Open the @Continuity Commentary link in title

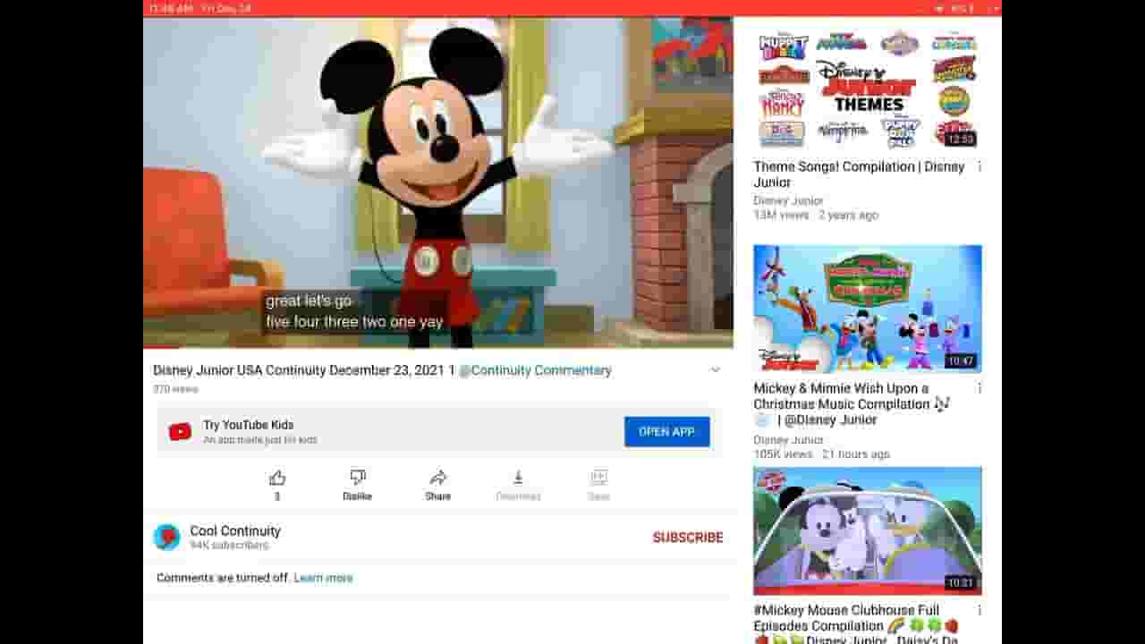pyautogui.click(x=535, y=370)
